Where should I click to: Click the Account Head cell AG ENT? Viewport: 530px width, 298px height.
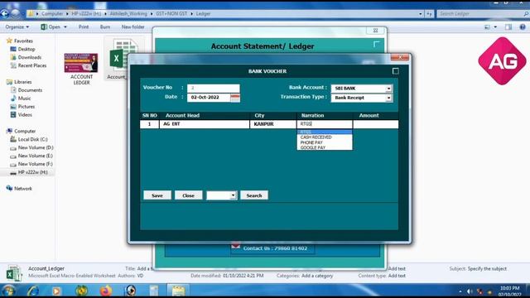click(205, 124)
